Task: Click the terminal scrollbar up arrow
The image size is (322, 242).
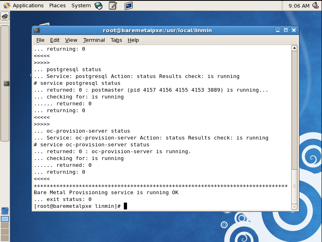Action: (x=295, y=48)
